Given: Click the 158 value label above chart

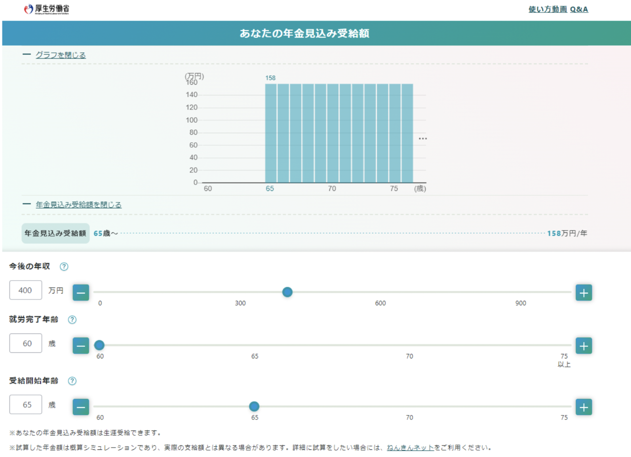Looking at the screenshot, I should click(x=270, y=78).
